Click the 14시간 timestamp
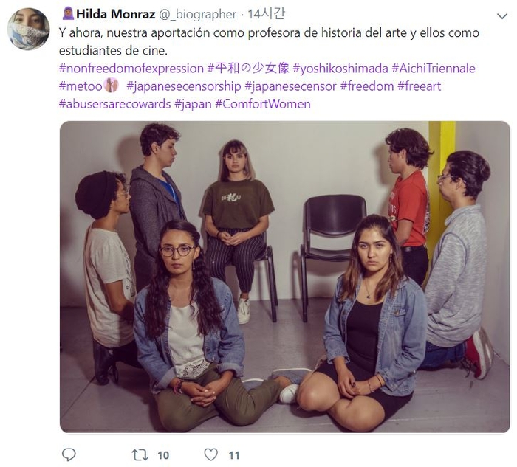The image size is (517, 467). click(x=266, y=14)
